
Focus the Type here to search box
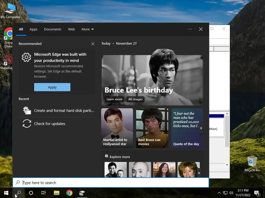click(111, 183)
